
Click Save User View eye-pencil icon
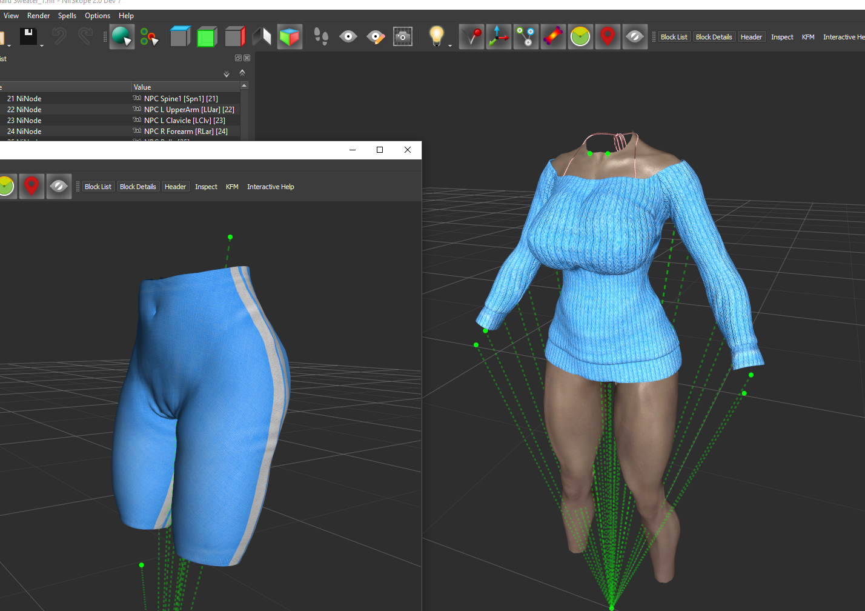(376, 37)
